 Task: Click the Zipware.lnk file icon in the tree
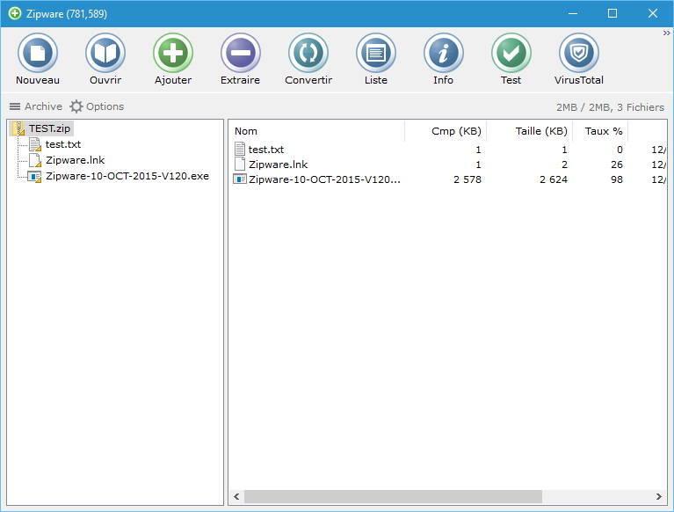[35, 160]
